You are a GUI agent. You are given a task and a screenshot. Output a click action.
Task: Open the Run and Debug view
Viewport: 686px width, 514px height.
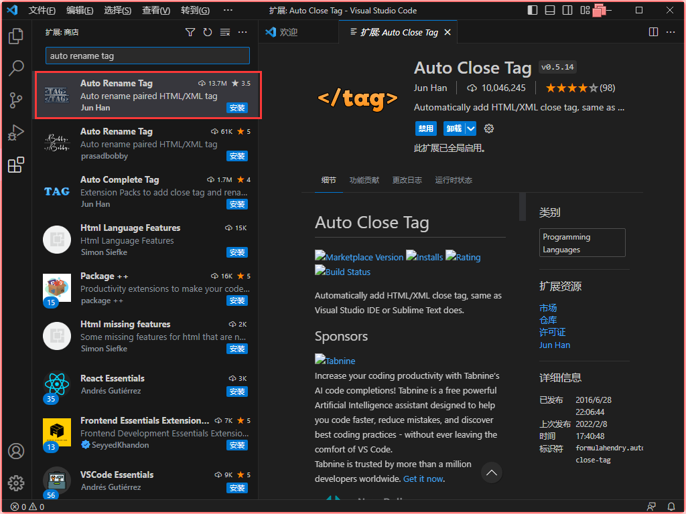click(x=16, y=133)
